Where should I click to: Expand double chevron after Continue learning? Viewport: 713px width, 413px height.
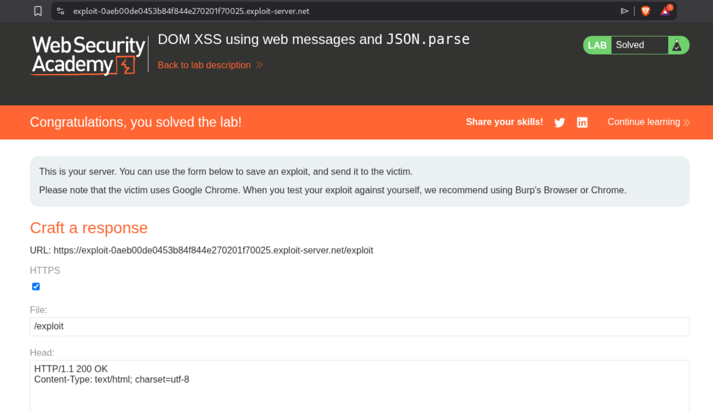[687, 122]
